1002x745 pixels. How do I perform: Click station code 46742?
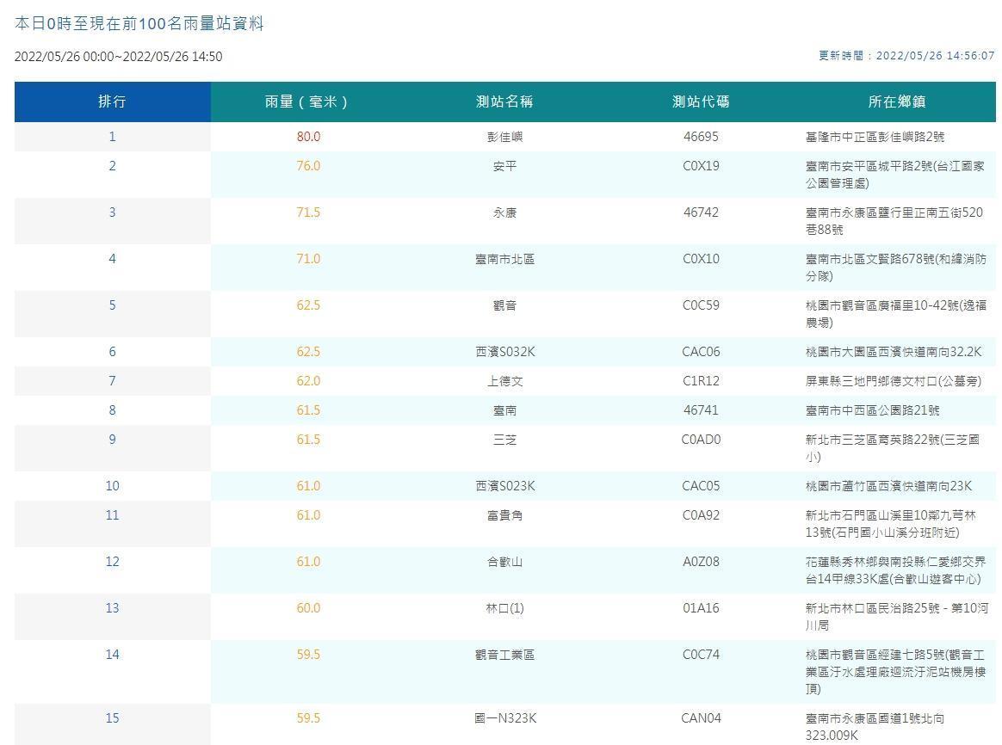point(701,212)
